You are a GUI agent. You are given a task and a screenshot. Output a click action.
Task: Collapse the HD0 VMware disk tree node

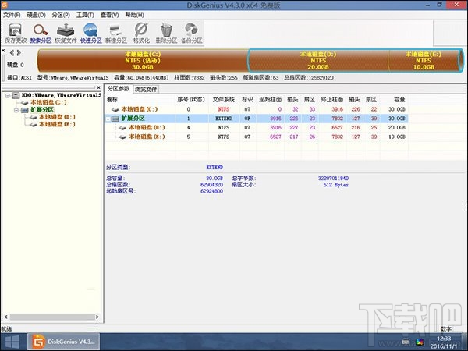click(x=8, y=95)
